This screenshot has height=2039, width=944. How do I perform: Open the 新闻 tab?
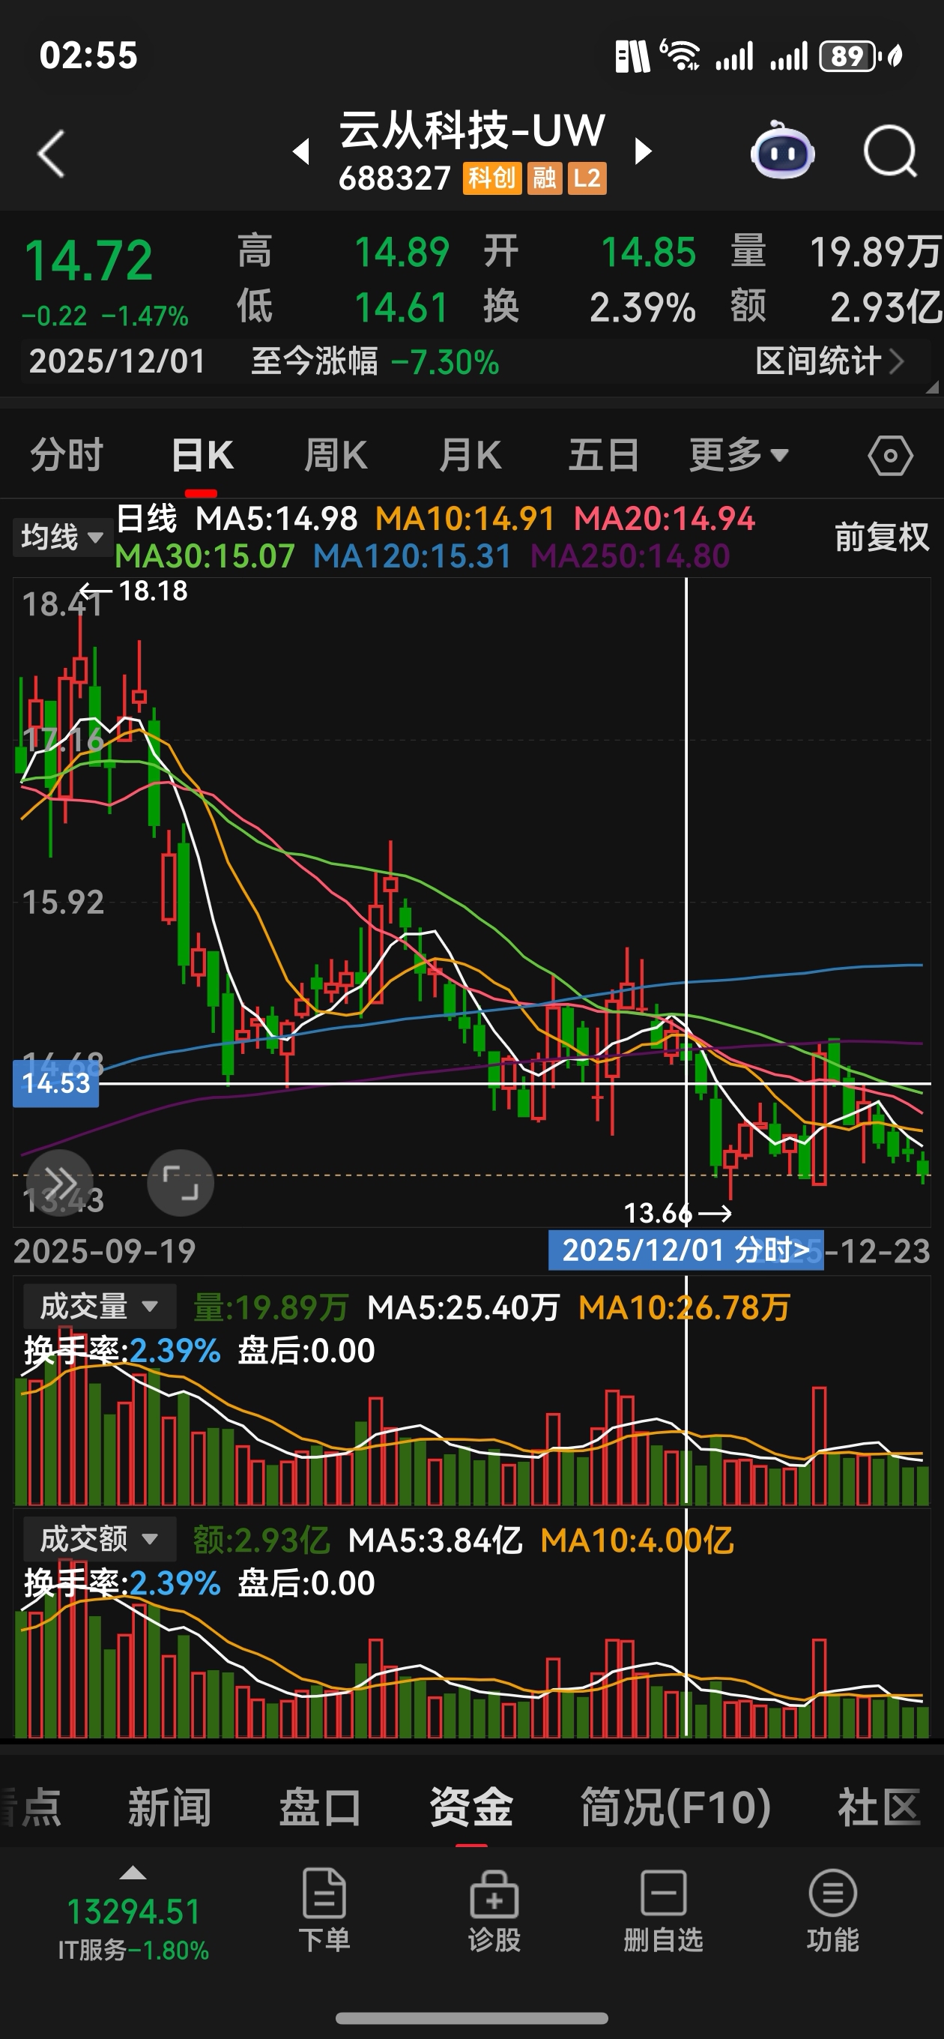(x=169, y=1808)
